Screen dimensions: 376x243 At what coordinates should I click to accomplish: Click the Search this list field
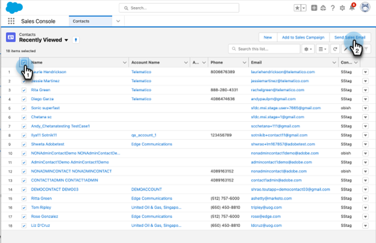coord(265,49)
